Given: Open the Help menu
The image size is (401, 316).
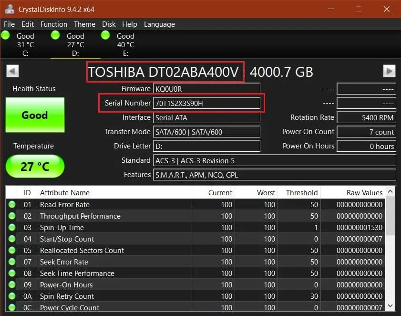Looking at the screenshot, I should click(130, 24).
